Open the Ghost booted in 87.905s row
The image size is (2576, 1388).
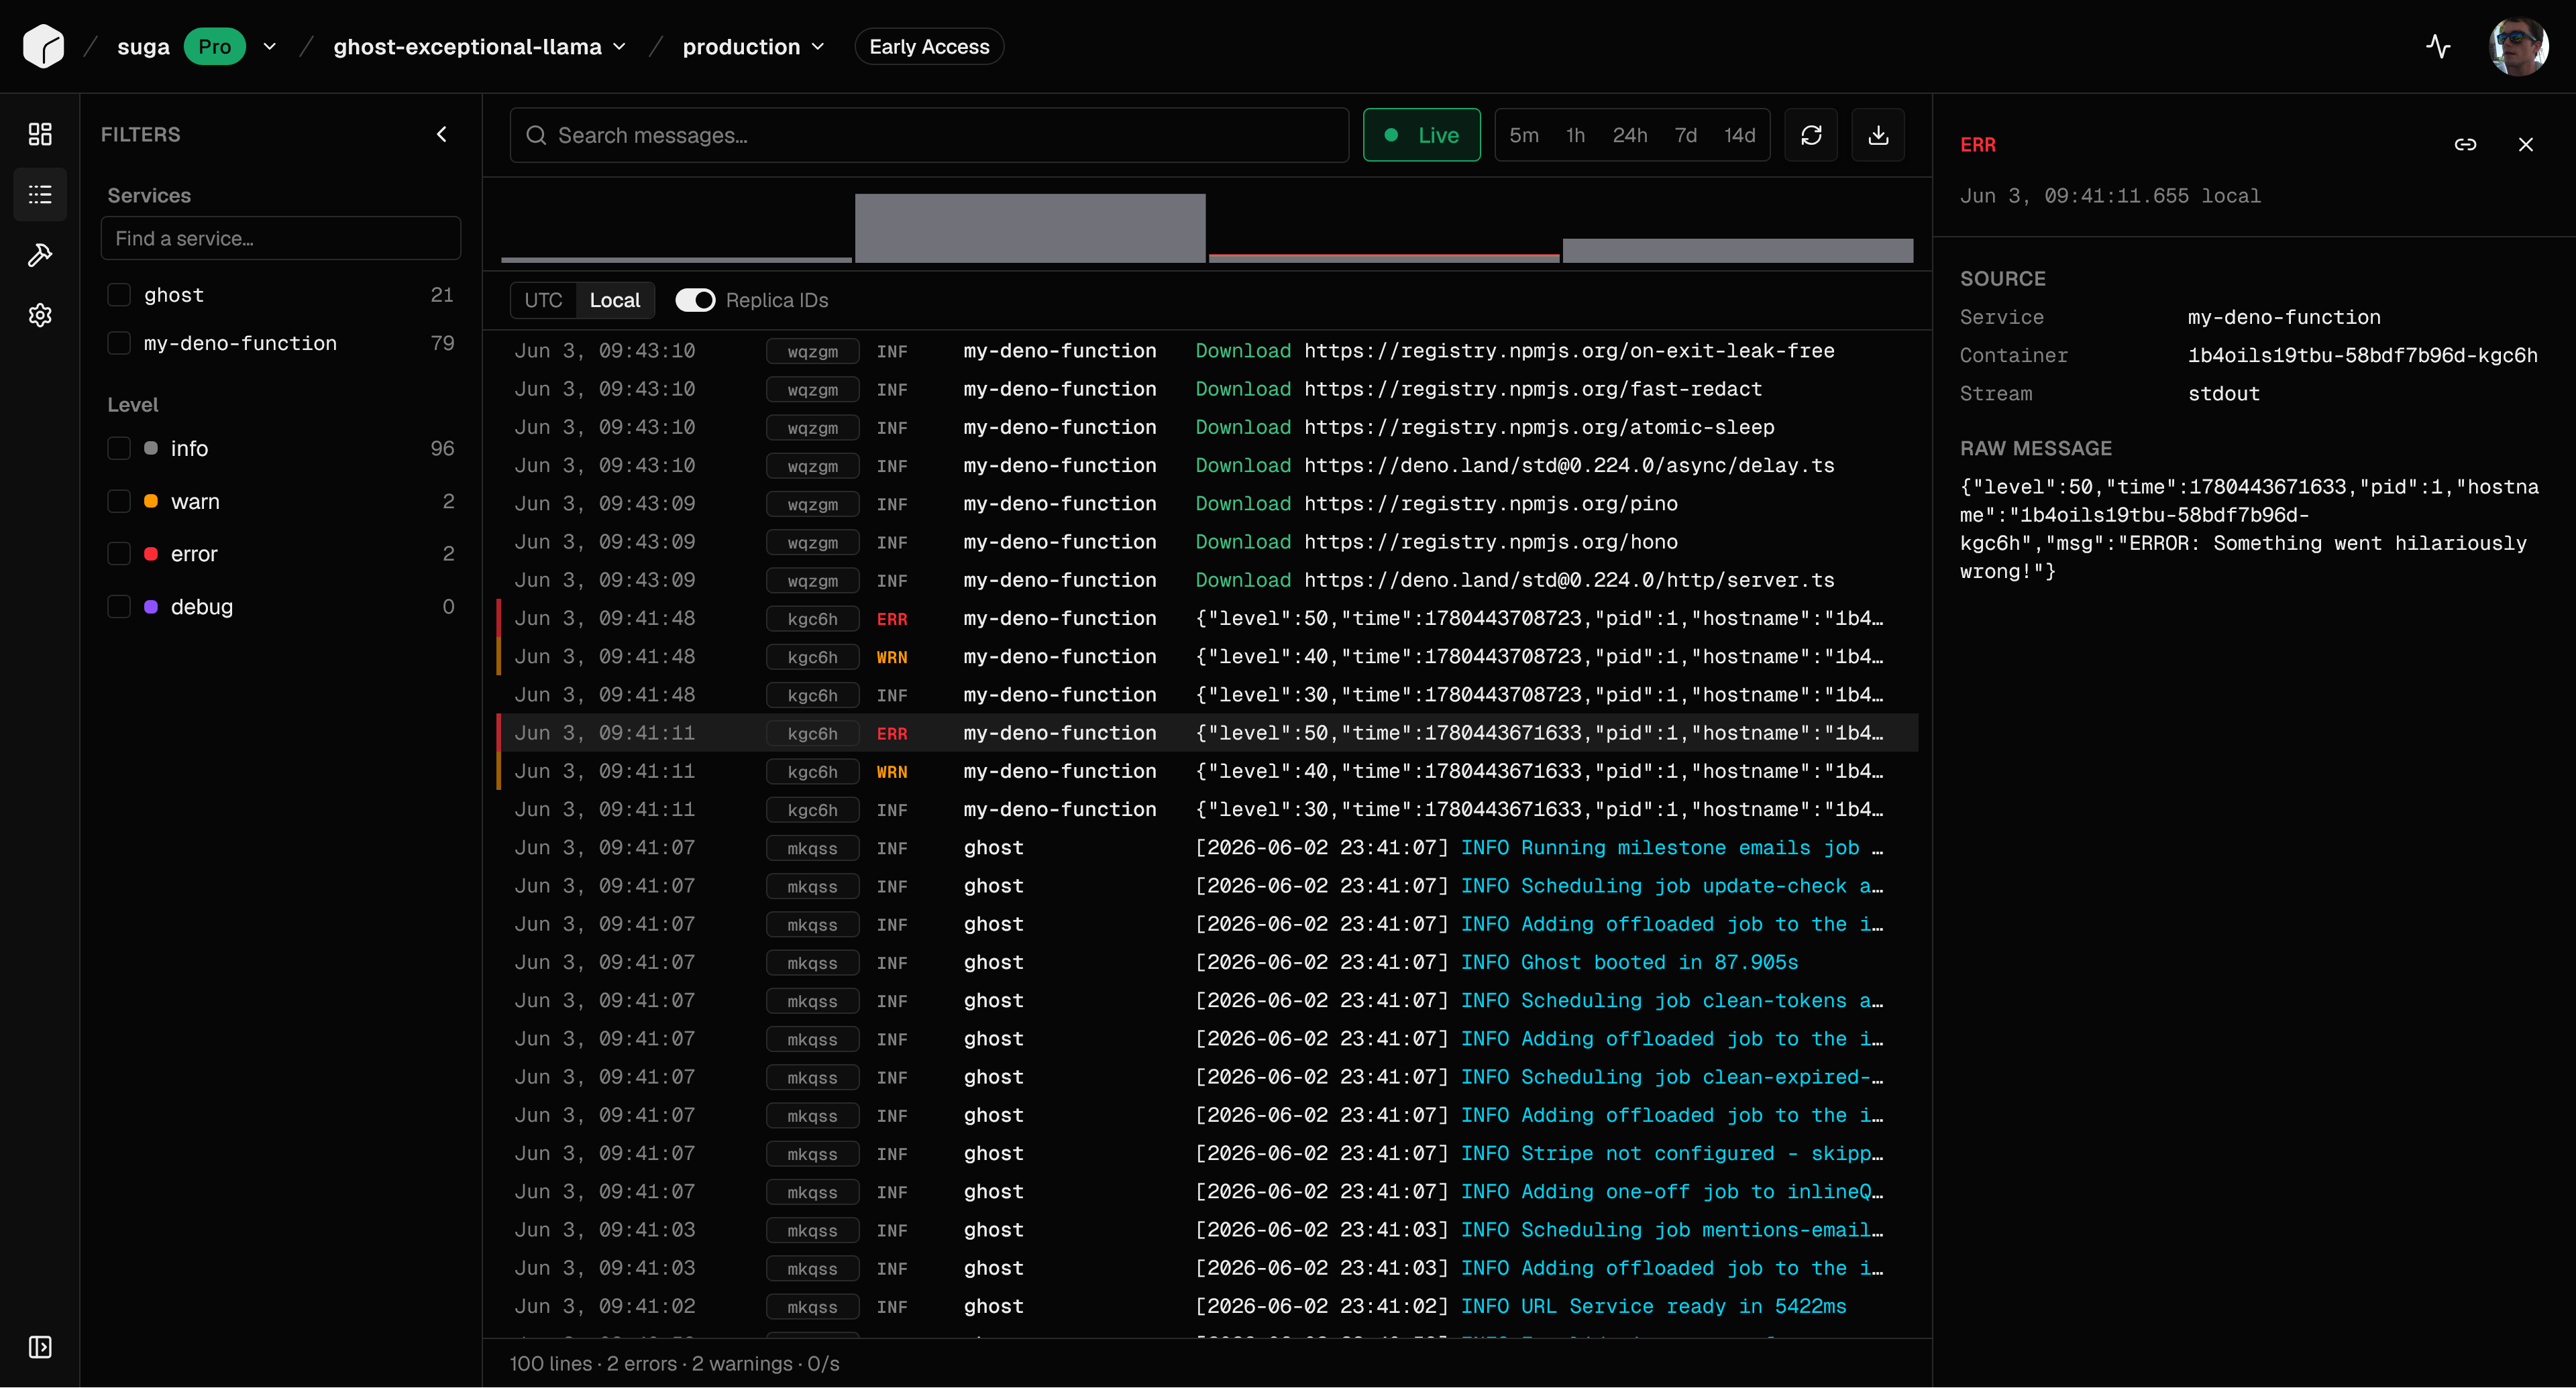coord(1207,962)
